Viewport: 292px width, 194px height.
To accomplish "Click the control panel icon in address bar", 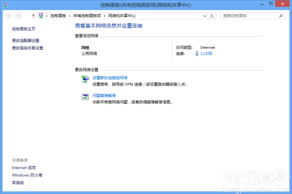I will pos(41,16).
